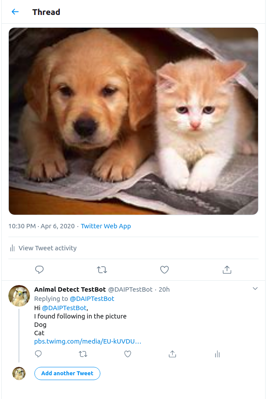This screenshot has width=266, height=399.
Task: Retweet the Animal Detect TestBot reply
Action: click(83, 354)
